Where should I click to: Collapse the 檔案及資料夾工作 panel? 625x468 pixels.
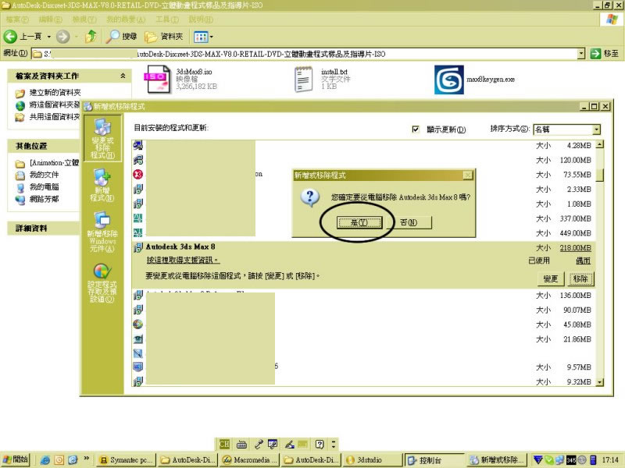click(x=123, y=76)
